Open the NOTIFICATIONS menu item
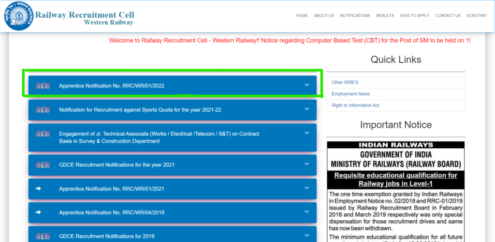 click(x=355, y=15)
